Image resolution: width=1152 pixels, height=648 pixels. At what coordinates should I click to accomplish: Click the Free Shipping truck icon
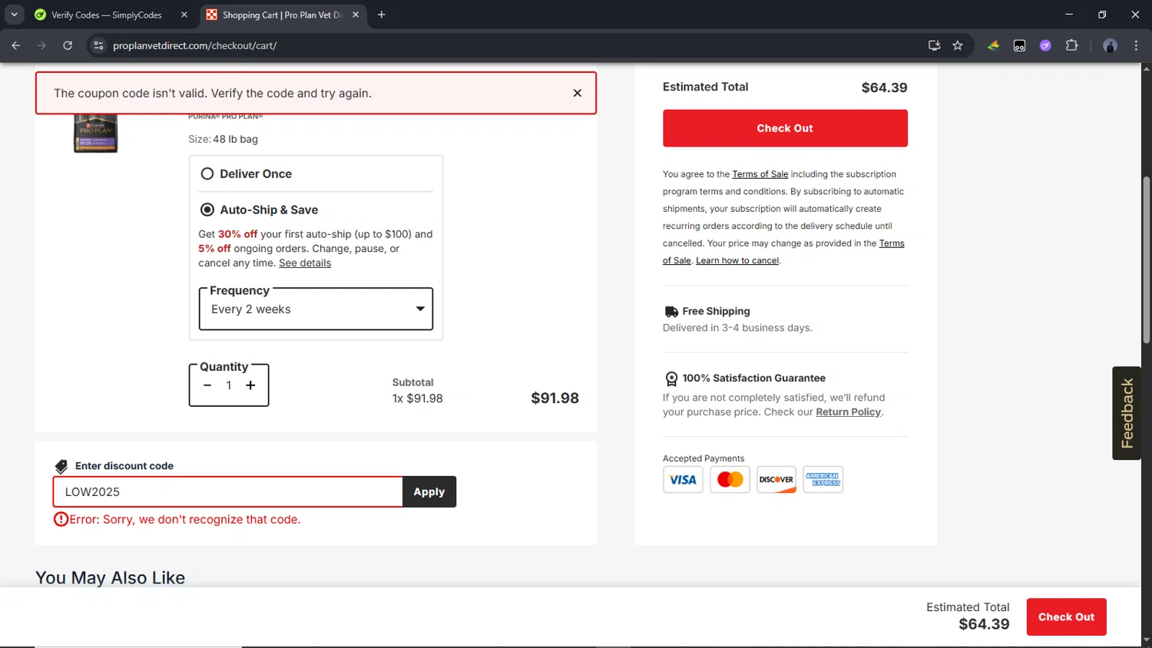(671, 312)
